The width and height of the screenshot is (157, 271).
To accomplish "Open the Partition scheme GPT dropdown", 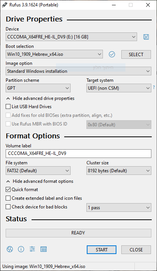I will 38,88.
